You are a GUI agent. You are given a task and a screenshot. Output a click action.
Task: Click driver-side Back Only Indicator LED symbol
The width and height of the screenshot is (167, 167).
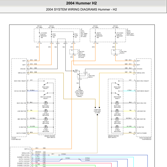(x=46, y=103)
